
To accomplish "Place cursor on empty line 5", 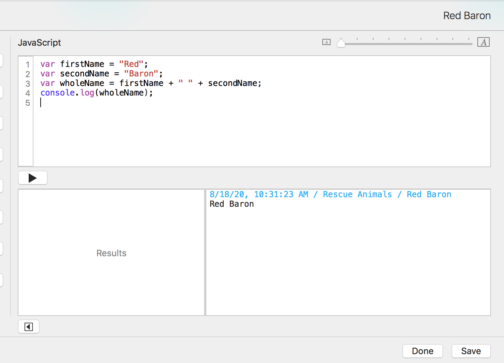I will (137, 103).
